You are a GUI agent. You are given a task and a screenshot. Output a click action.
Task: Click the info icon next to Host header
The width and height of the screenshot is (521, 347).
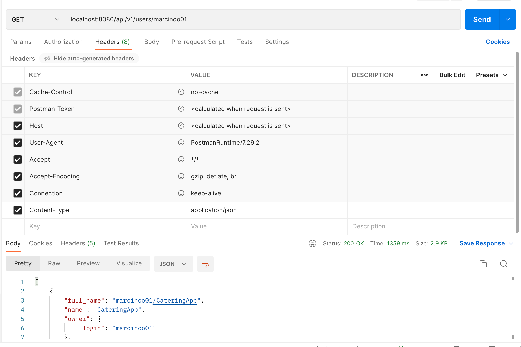point(181,126)
